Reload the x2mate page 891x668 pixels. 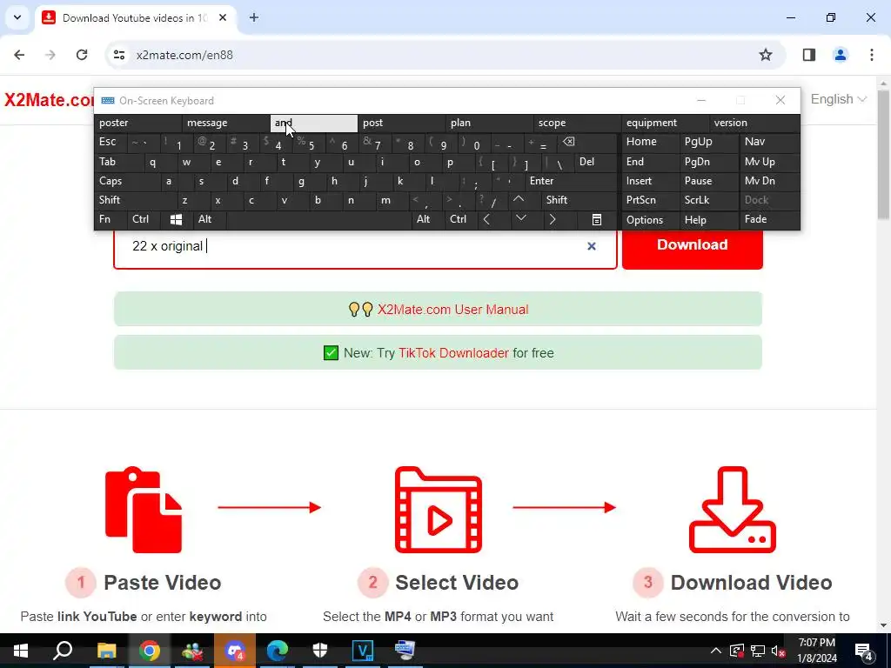click(x=82, y=55)
